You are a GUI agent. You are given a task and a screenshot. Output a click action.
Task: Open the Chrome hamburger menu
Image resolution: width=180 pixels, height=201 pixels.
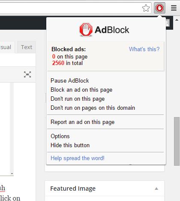(174, 8)
